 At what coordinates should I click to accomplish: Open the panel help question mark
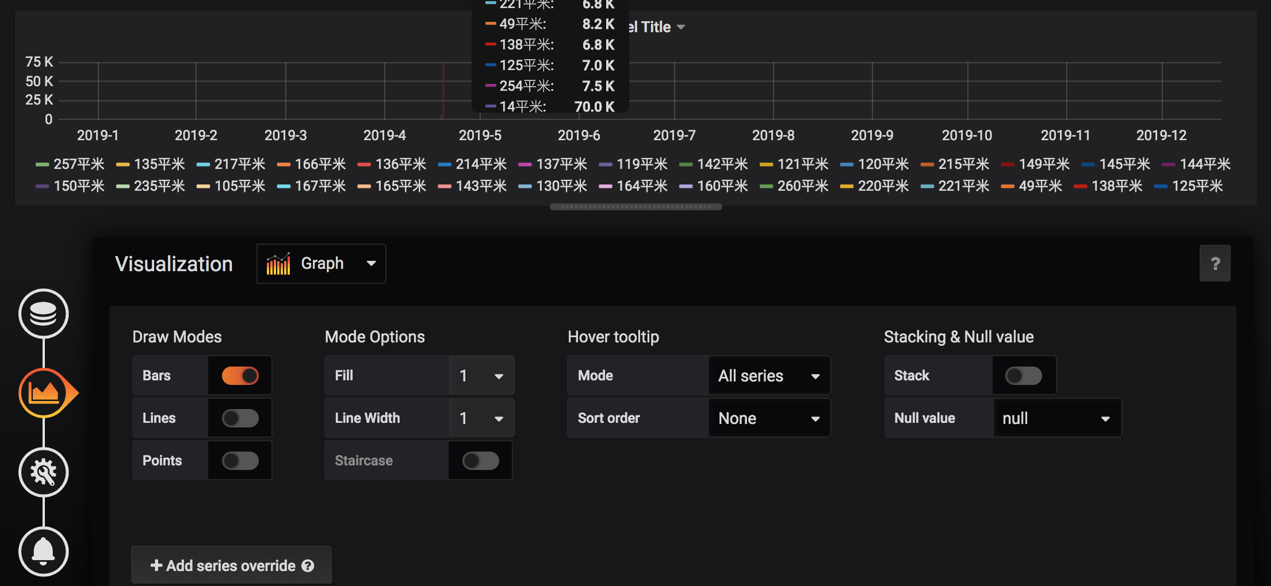[1215, 263]
